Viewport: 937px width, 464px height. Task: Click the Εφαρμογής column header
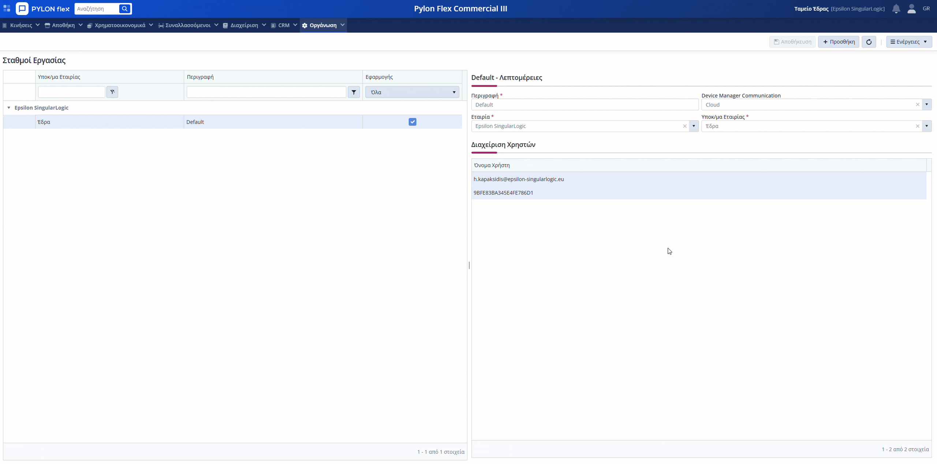click(412, 77)
